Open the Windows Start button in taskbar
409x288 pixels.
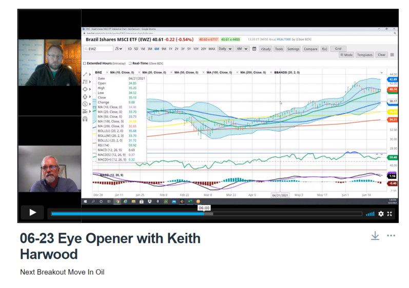tap(85, 201)
